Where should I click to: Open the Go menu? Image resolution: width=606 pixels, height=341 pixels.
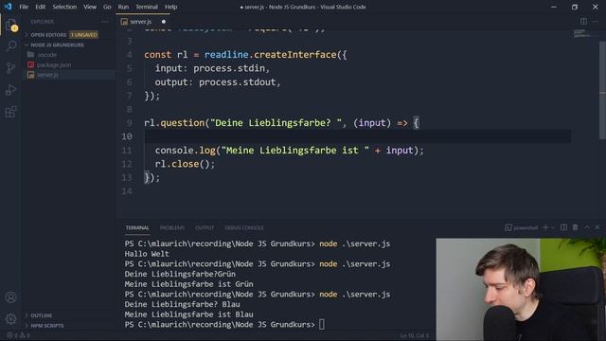[107, 7]
